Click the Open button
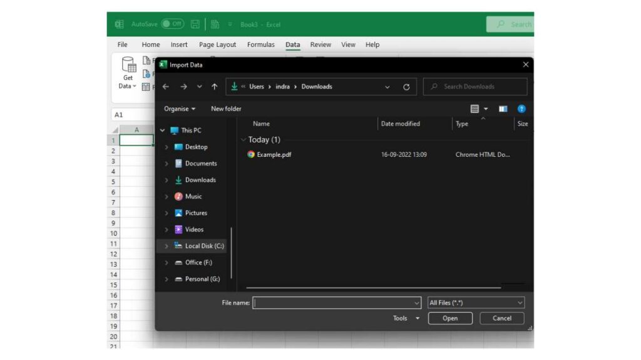 (x=450, y=318)
